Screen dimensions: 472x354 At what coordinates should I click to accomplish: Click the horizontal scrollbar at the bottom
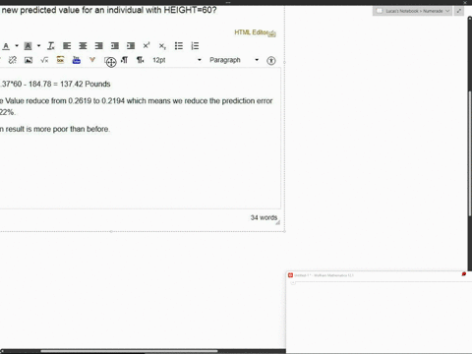tap(129, 351)
